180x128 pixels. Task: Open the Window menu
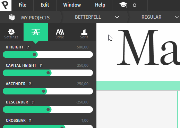click(72, 5)
